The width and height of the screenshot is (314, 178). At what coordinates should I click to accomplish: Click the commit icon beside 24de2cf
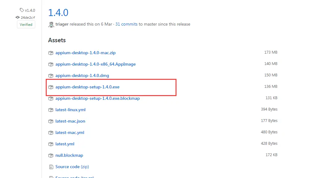(18, 17)
